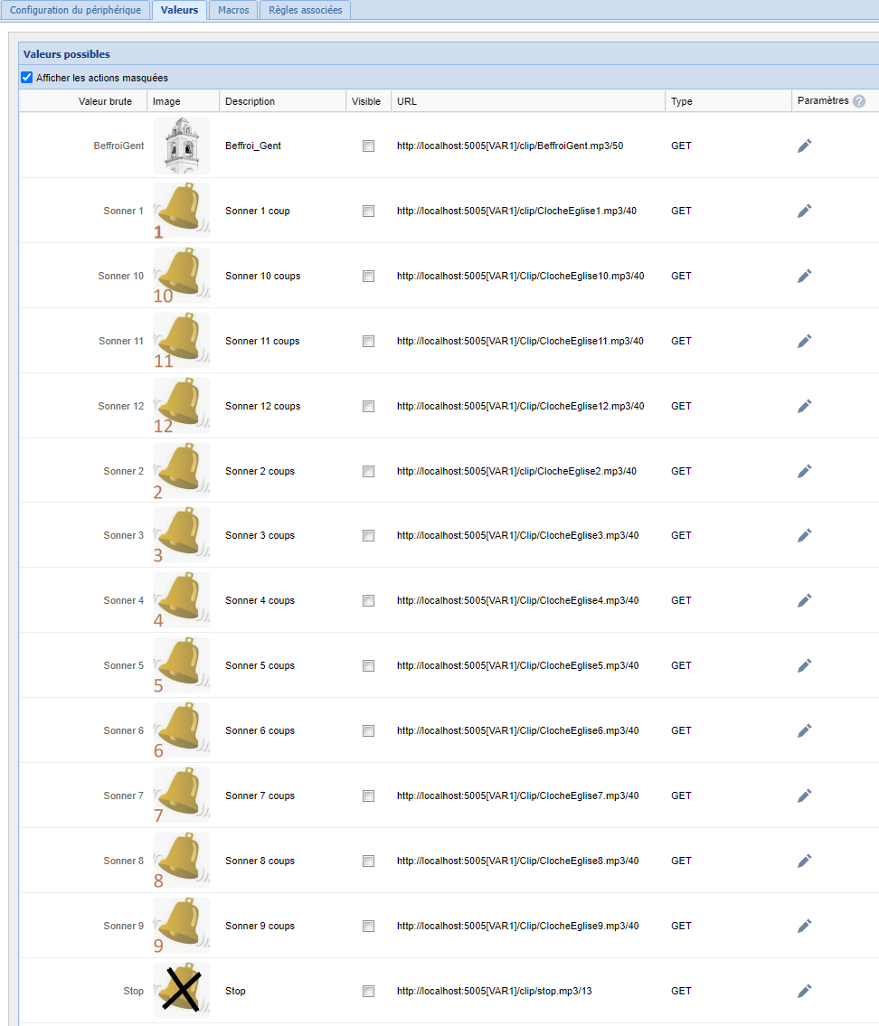Click pencil icon for Sonner 9 coups
The height and width of the screenshot is (1026, 879).
(804, 926)
